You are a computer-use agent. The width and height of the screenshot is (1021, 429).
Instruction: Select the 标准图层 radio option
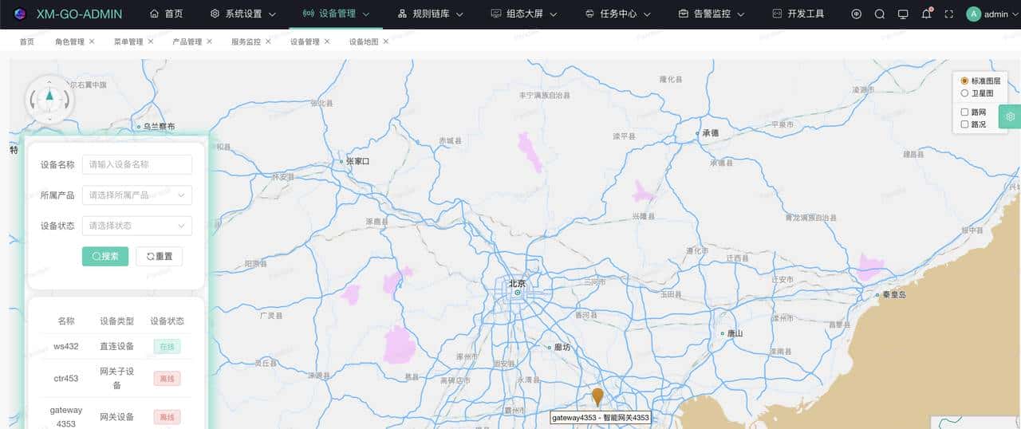coord(964,81)
